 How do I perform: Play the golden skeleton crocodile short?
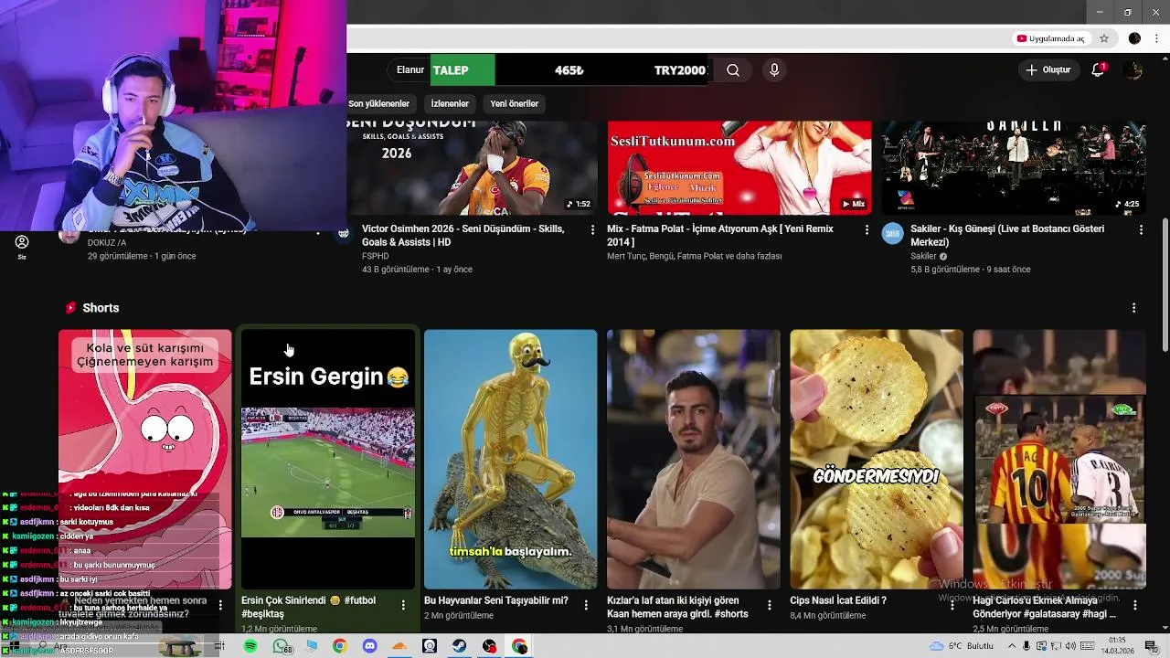click(x=511, y=459)
